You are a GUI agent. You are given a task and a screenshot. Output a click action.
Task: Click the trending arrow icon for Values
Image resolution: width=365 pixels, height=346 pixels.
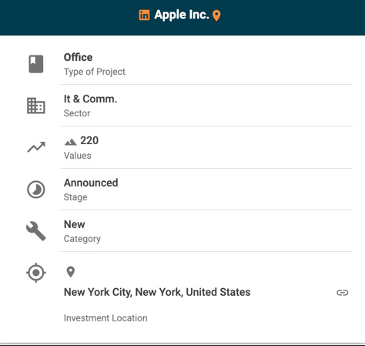click(x=36, y=147)
